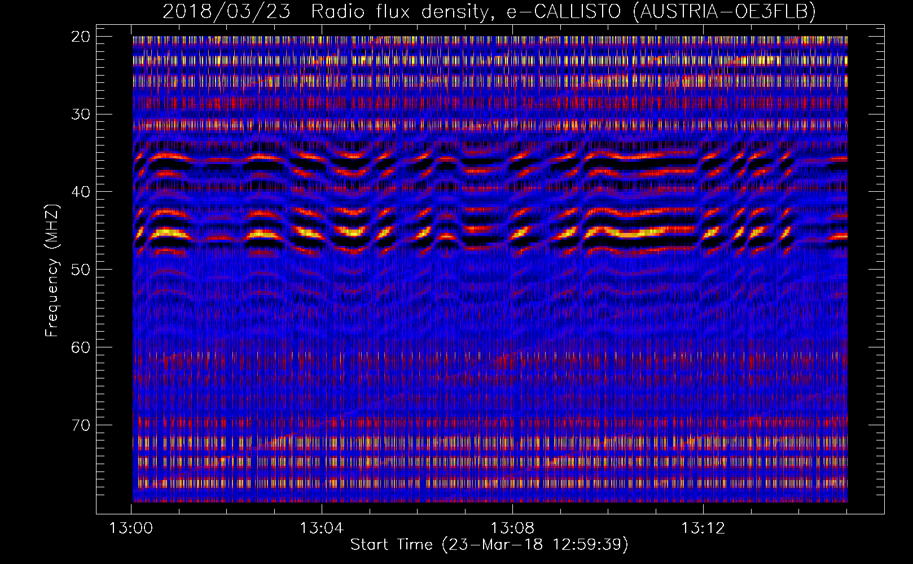Click the 13:08 time tick label
913x564 pixels.
[512, 528]
